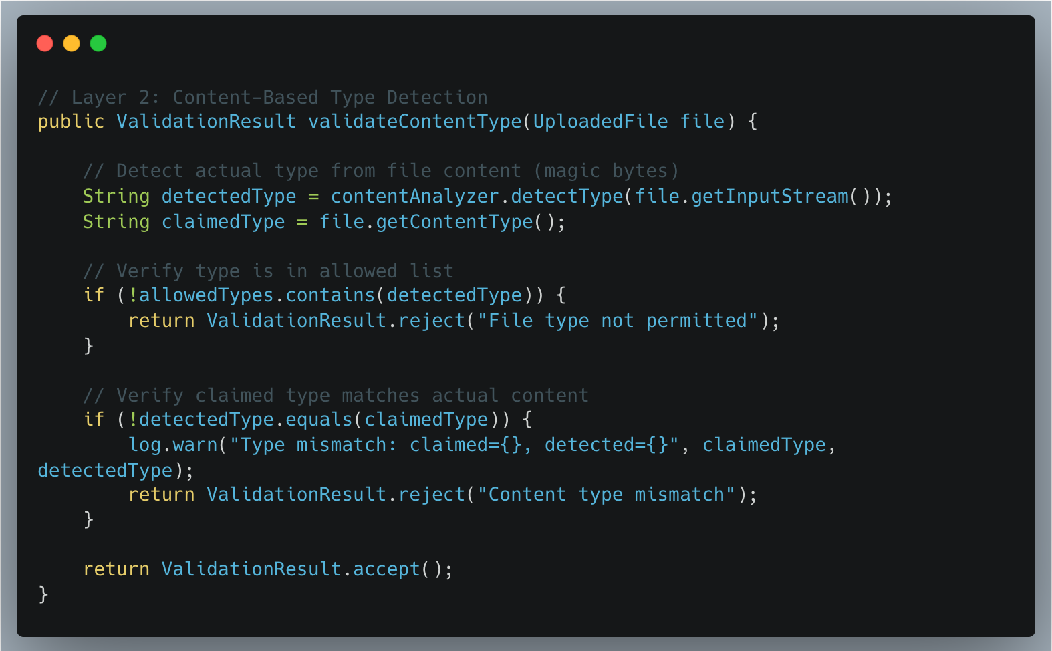
Task: Click the yellow minimize dot
Action: click(72, 43)
